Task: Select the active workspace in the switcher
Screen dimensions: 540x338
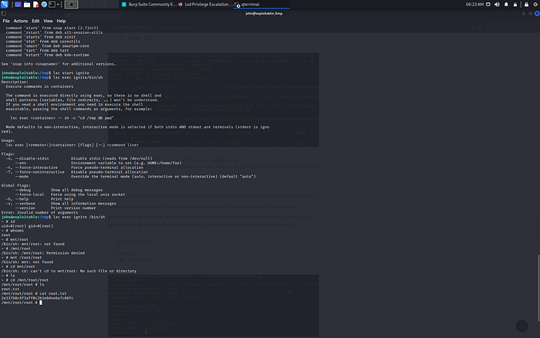Action: 71,5
